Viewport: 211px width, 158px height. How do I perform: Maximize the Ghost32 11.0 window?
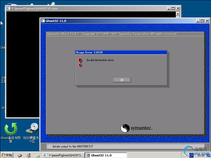pyautogui.click(x=202, y=21)
